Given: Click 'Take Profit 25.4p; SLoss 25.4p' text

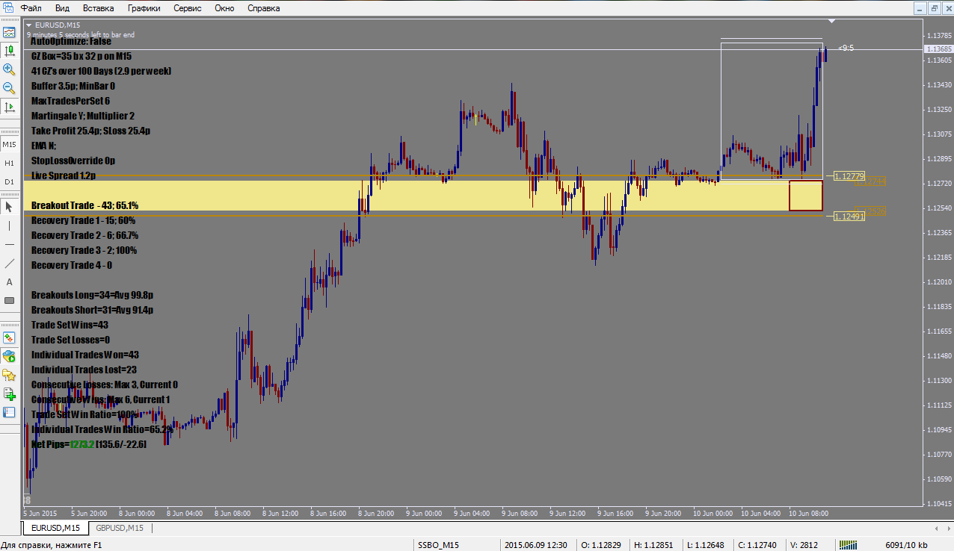Looking at the screenshot, I should tap(91, 131).
